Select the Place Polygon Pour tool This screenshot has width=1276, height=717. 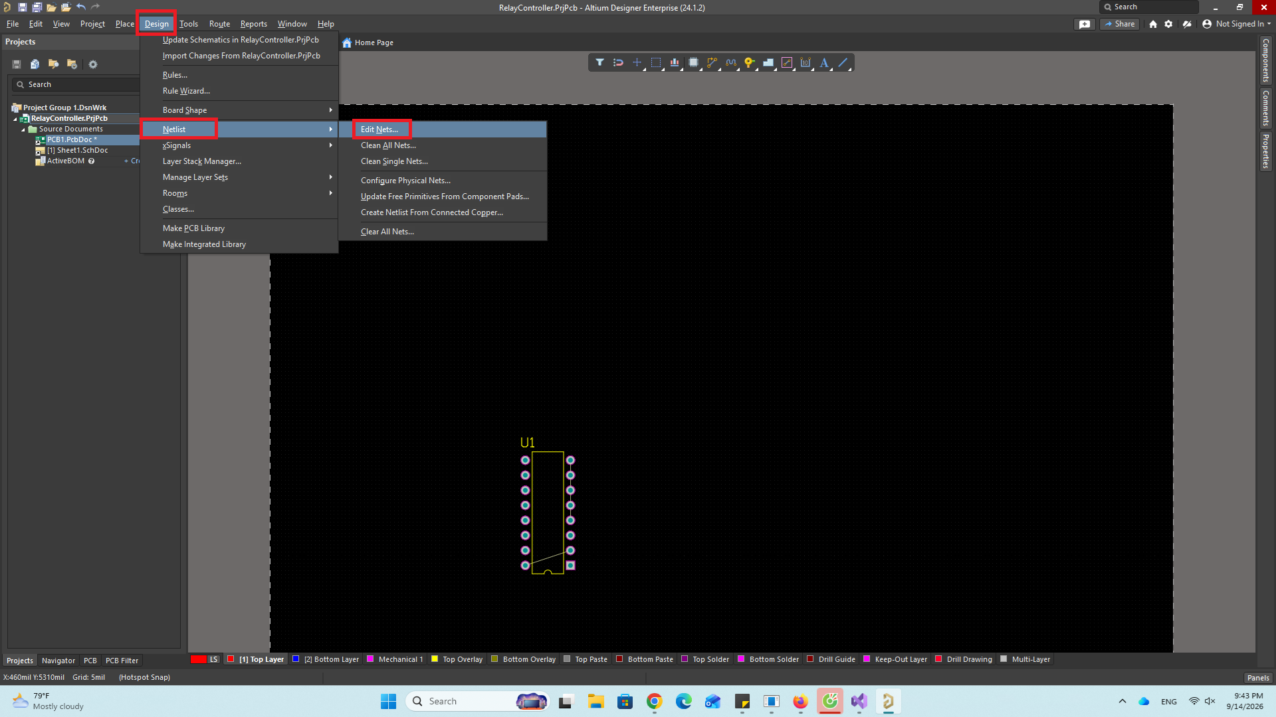pyautogui.click(x=768, y=62)
